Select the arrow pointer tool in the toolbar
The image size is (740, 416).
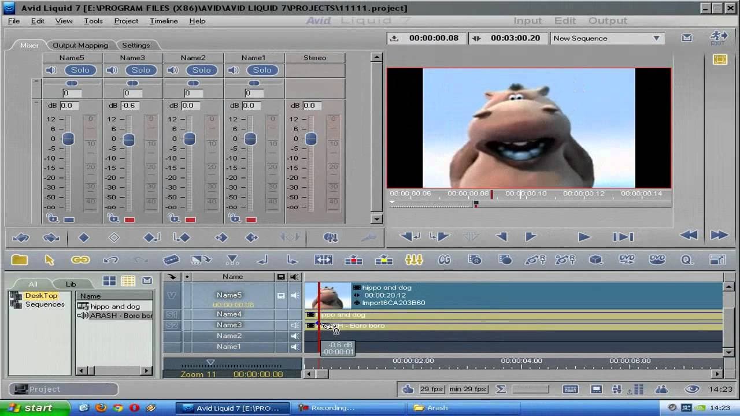(x=50, y=260)
